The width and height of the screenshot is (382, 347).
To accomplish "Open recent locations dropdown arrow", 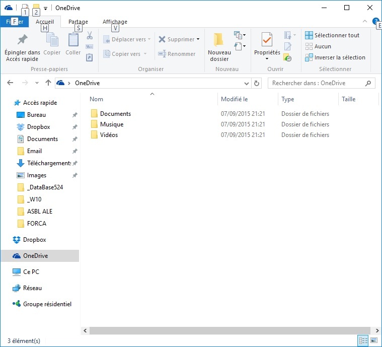I will pyautogui.click(x=37, y=83).
